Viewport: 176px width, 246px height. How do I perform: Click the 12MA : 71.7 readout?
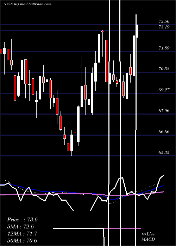coord(22,233)
